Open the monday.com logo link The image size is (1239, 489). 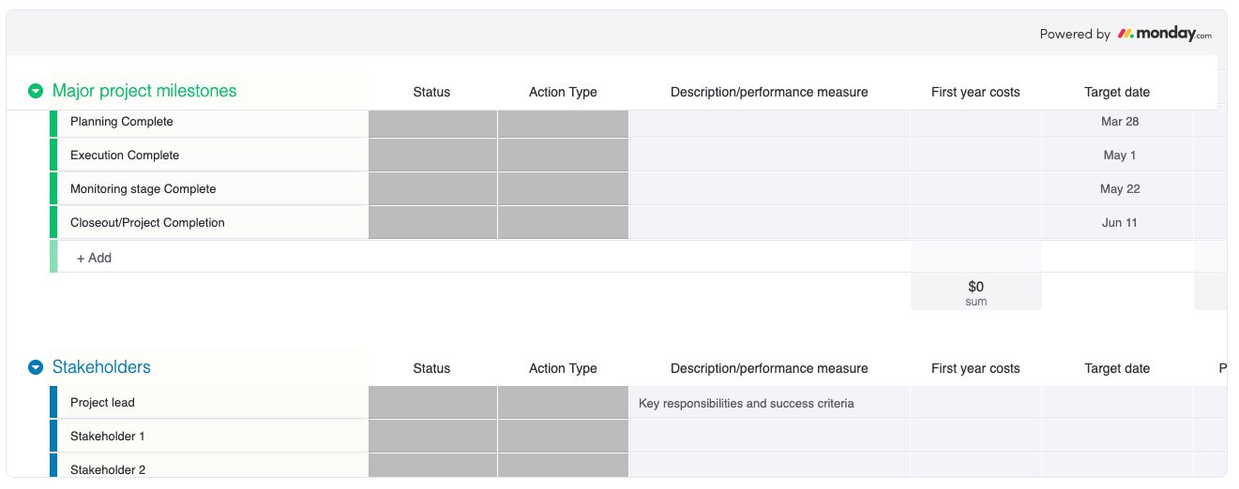[x=1164, y=34]
